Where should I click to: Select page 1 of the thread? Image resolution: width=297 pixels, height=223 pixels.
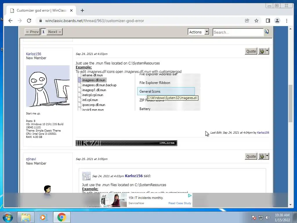tap(44, 32)
